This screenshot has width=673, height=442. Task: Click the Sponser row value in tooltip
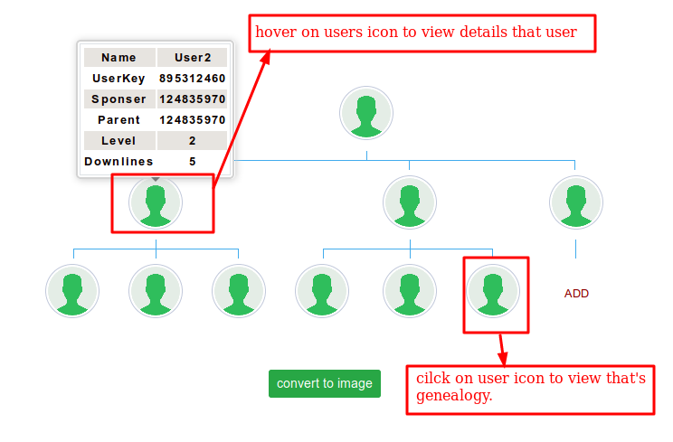[192, 99]
